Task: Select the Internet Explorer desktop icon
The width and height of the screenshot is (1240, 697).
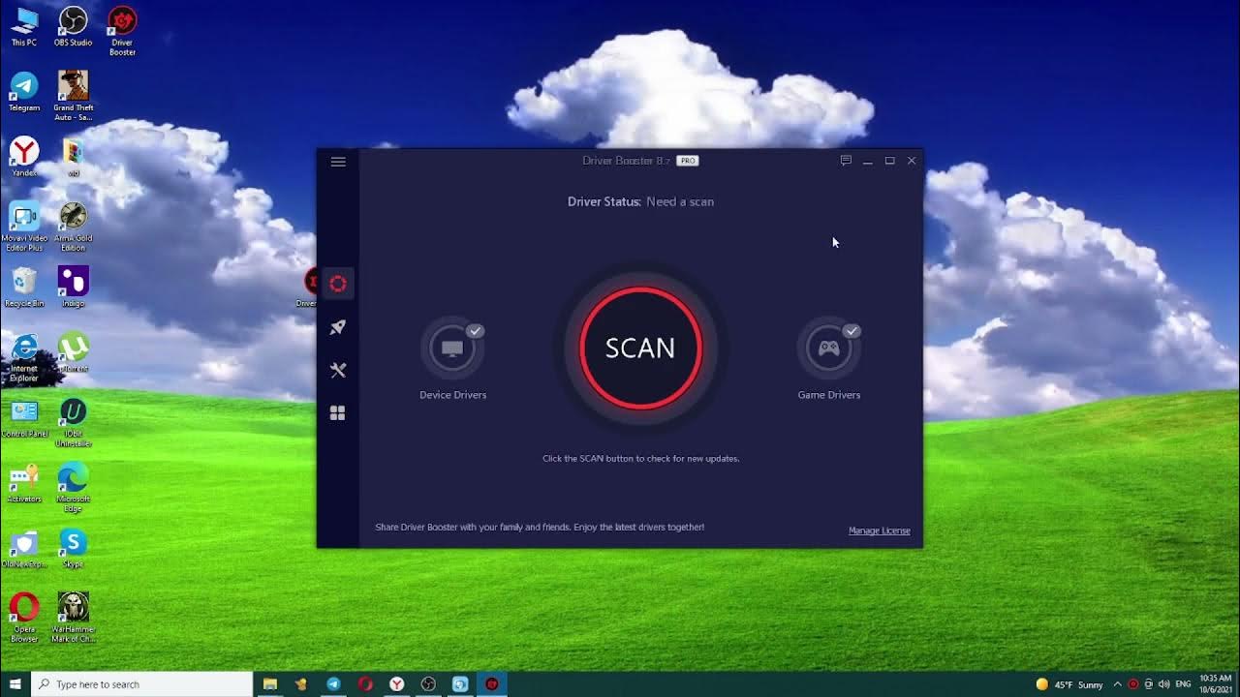Action: [x=24, y=357]
